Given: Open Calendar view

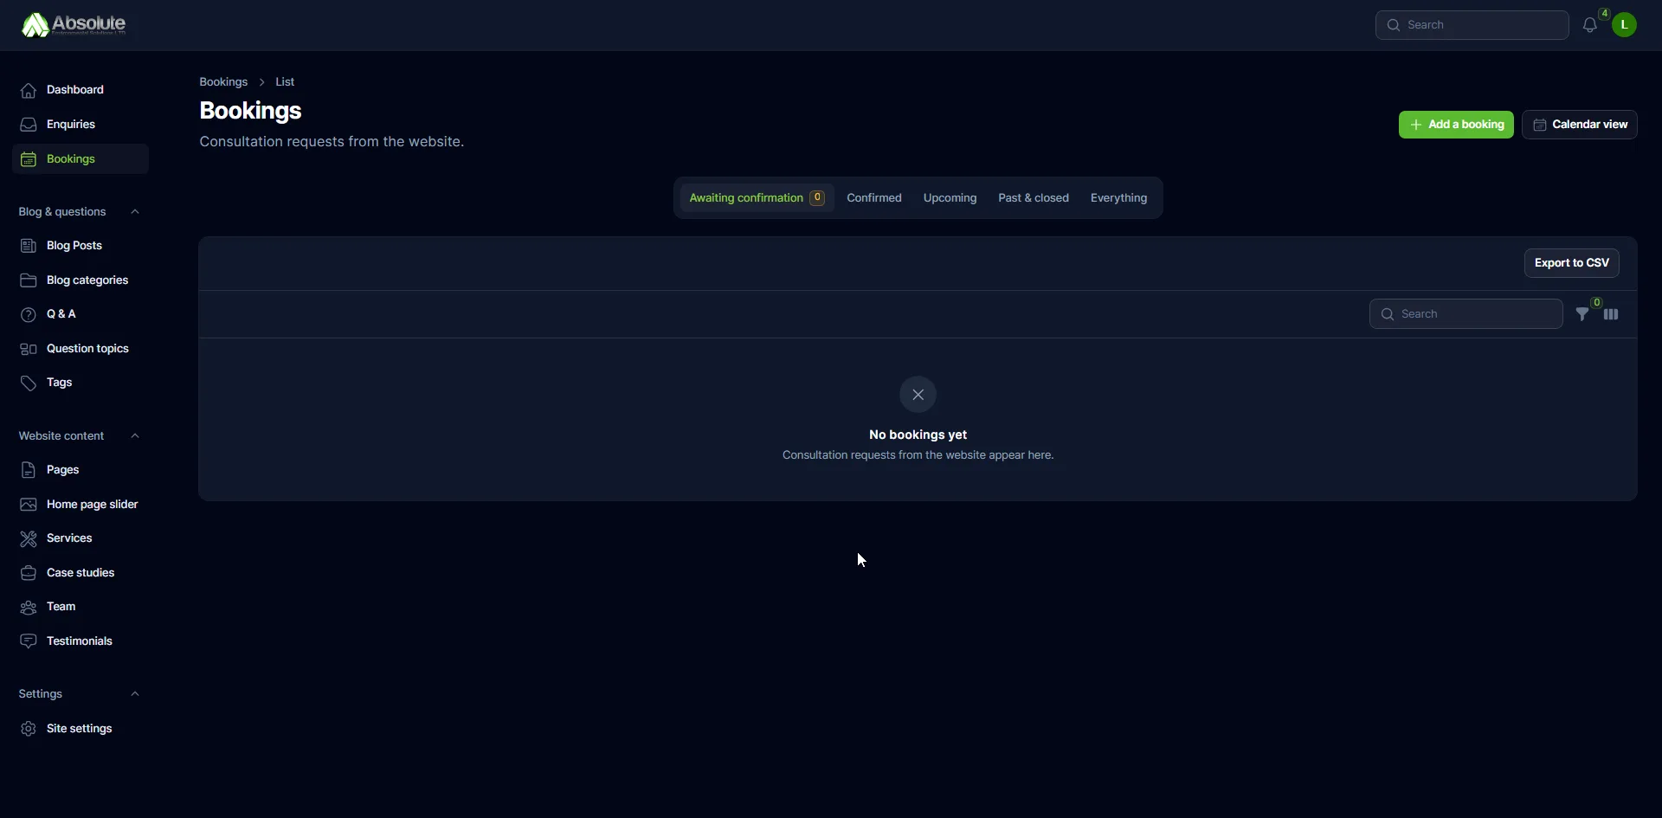Looking at the screenshot, I should [x=1580, y=125].
